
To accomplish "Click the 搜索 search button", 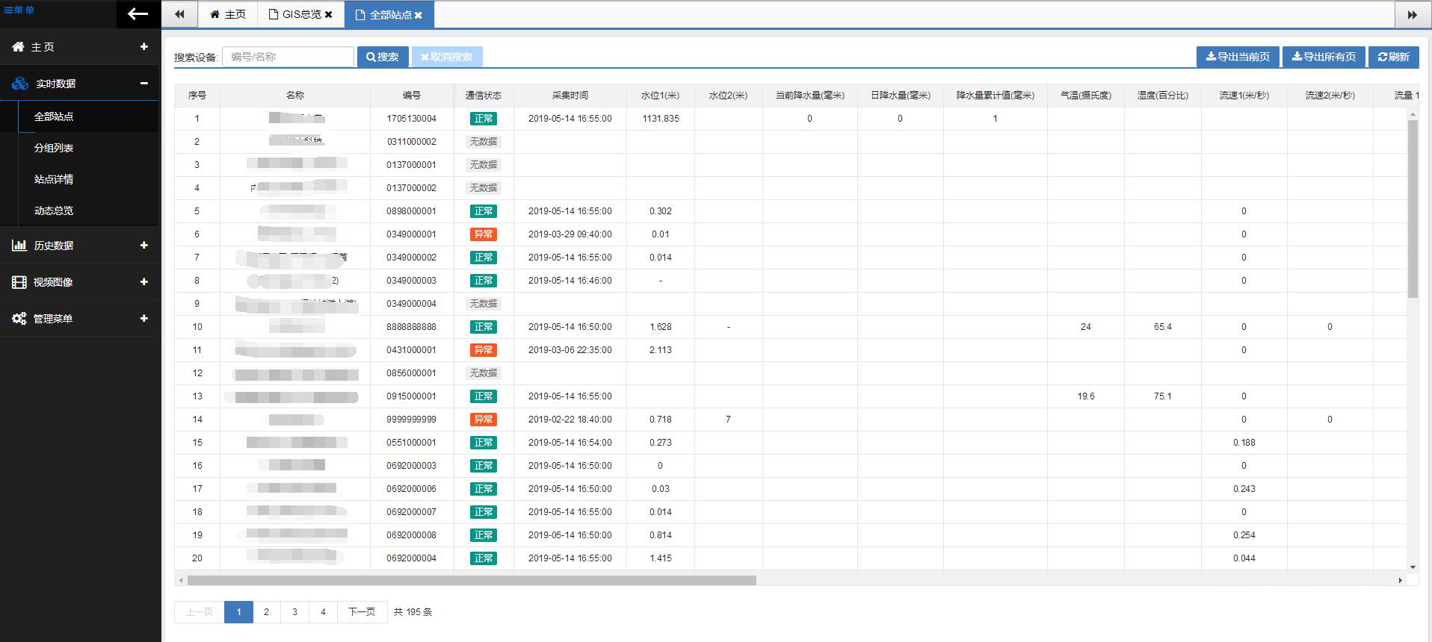I will click(x=383, y=57).
